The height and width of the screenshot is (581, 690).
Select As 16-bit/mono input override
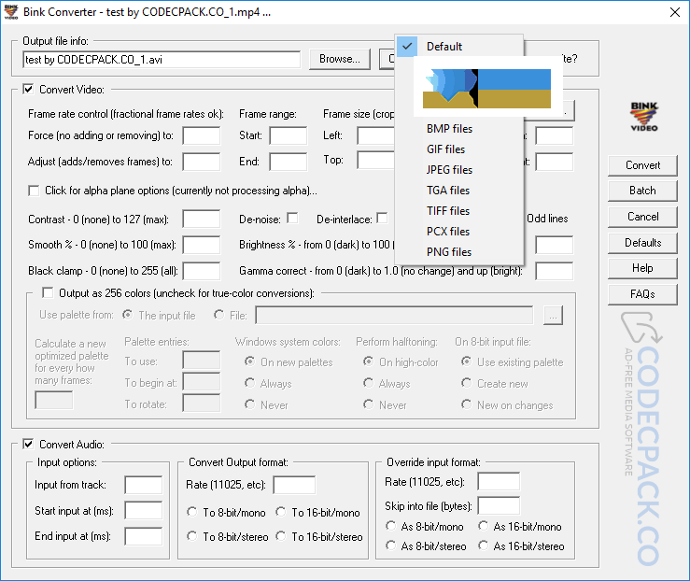483,526
